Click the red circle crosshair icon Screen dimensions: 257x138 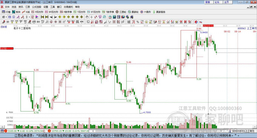click(51, 22)
